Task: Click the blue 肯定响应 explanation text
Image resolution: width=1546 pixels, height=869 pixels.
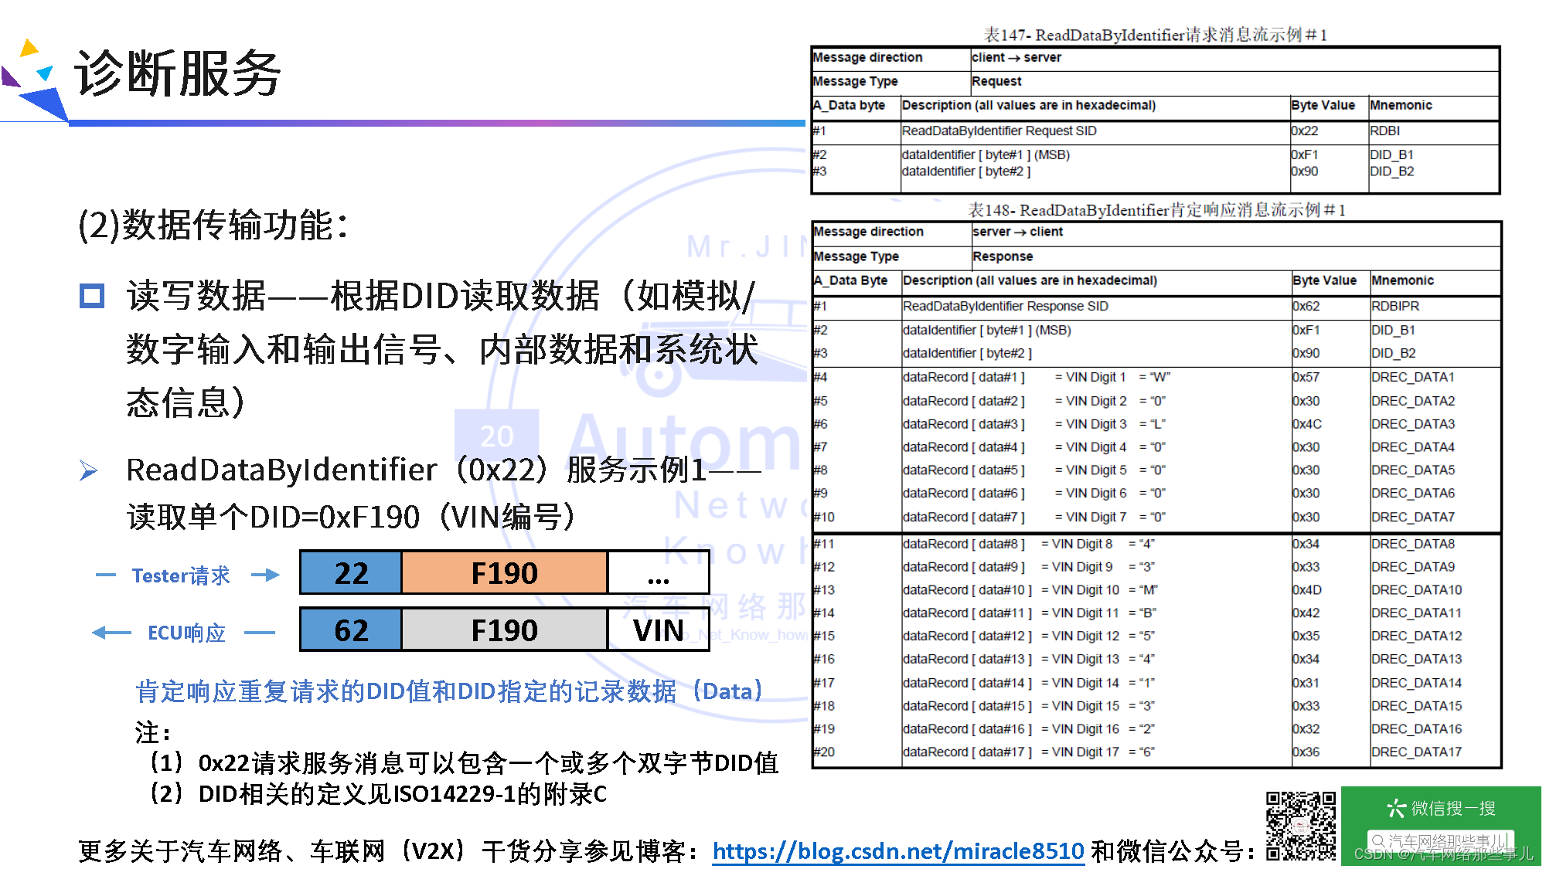Action: click(449, 691)
